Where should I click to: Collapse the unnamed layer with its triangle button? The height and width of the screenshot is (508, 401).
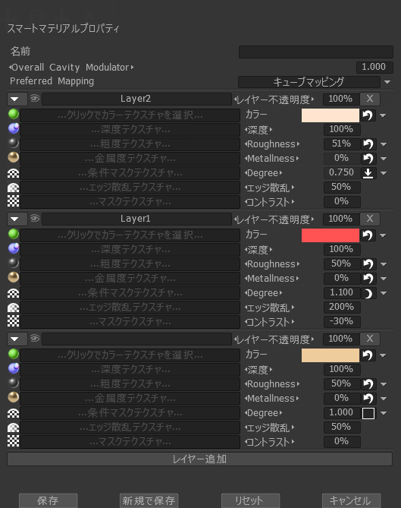point(17,339)
